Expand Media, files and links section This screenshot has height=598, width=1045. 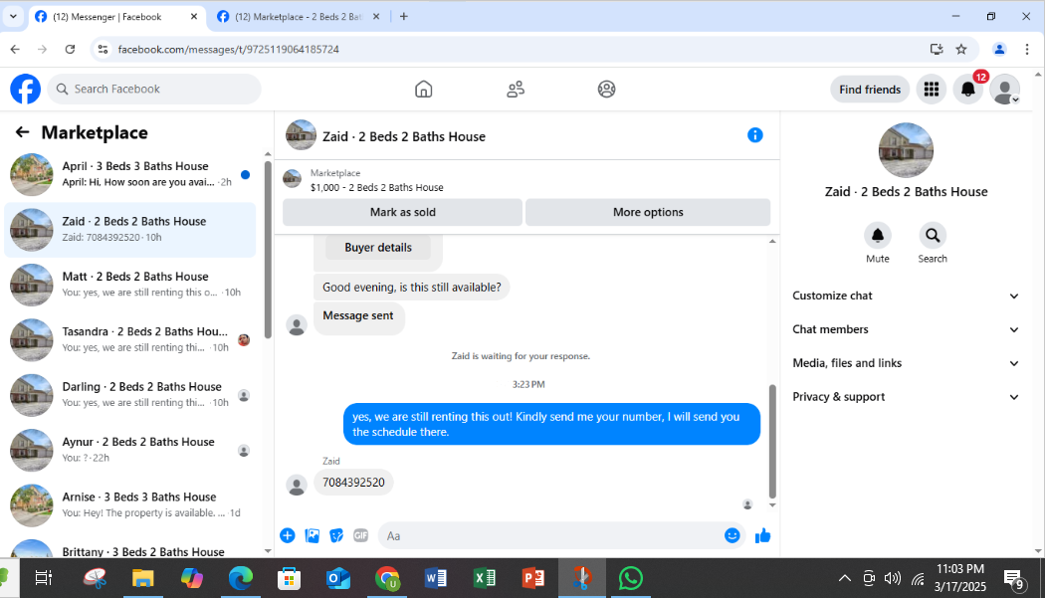coord(906,363)
